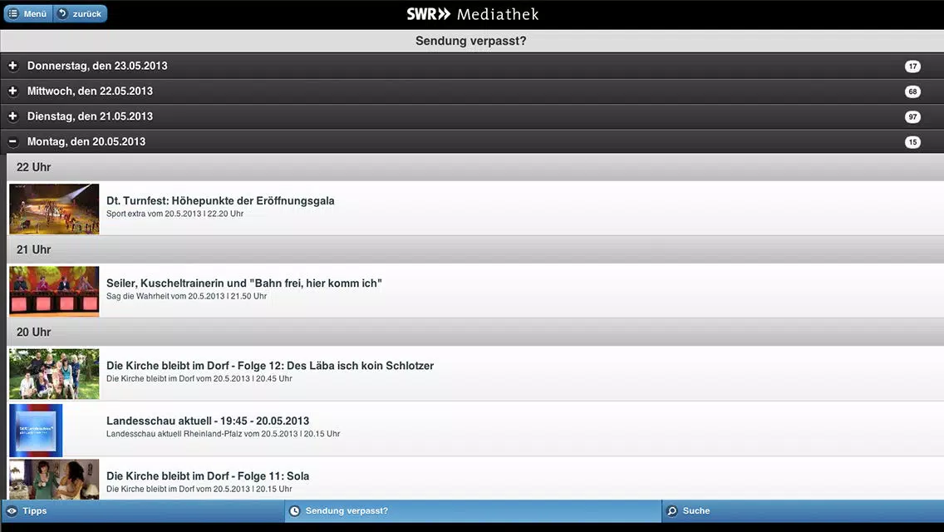This screenshot has height=532, width=944.
Task: Click the 97 count badge for Dienstag
Action: pos(912,117)
